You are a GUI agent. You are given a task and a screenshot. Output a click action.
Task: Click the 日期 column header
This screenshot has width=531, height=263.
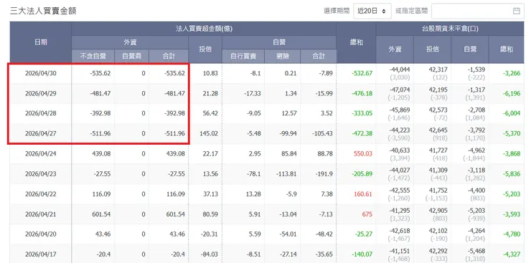coord(41,42)
